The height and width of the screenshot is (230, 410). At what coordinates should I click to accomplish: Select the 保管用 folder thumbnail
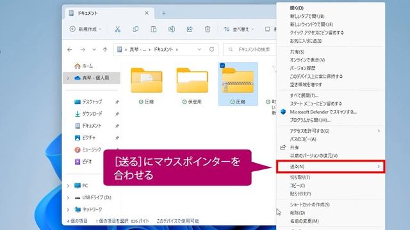[192, 80]
